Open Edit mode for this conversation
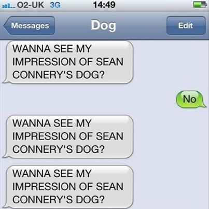209x209 pixels. click(186, 25)
